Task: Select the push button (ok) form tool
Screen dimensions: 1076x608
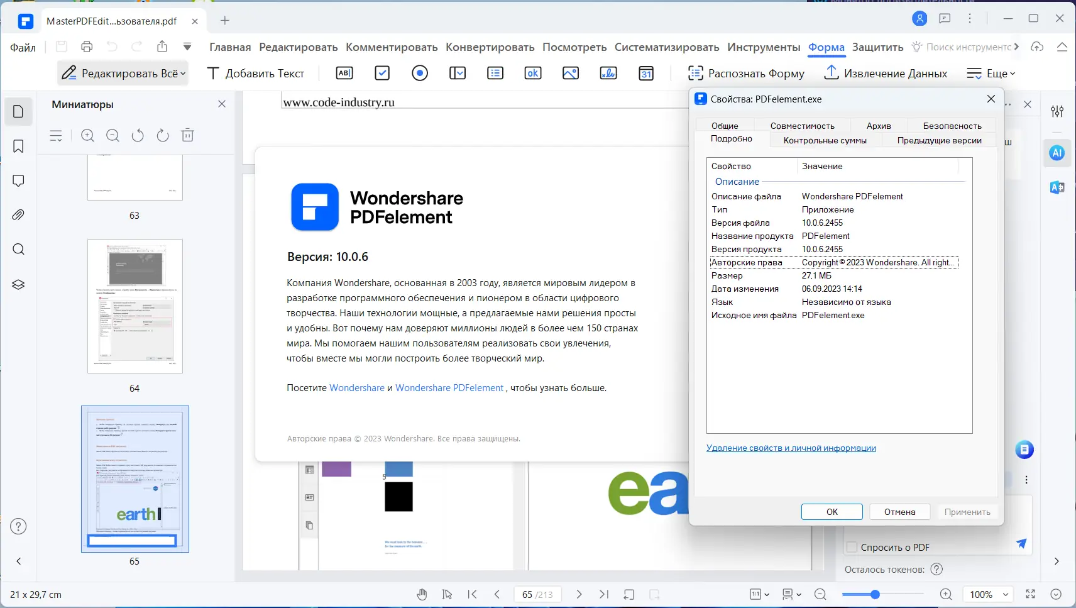Action: pyautogui.click(x=532, y=73)
